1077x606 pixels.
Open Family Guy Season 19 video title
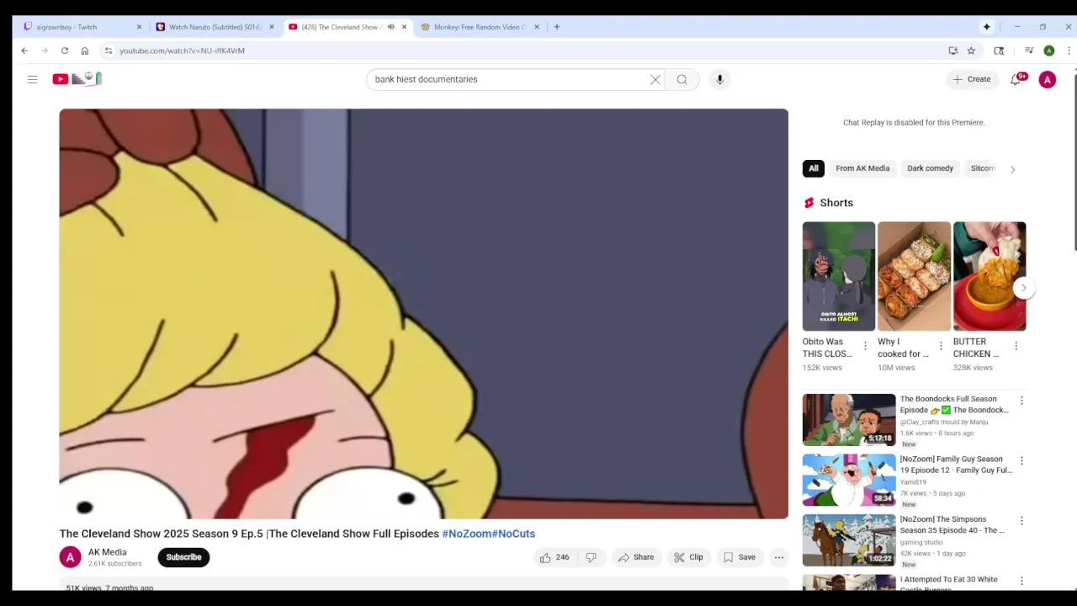pyautogui.click(x=956, y=465)
